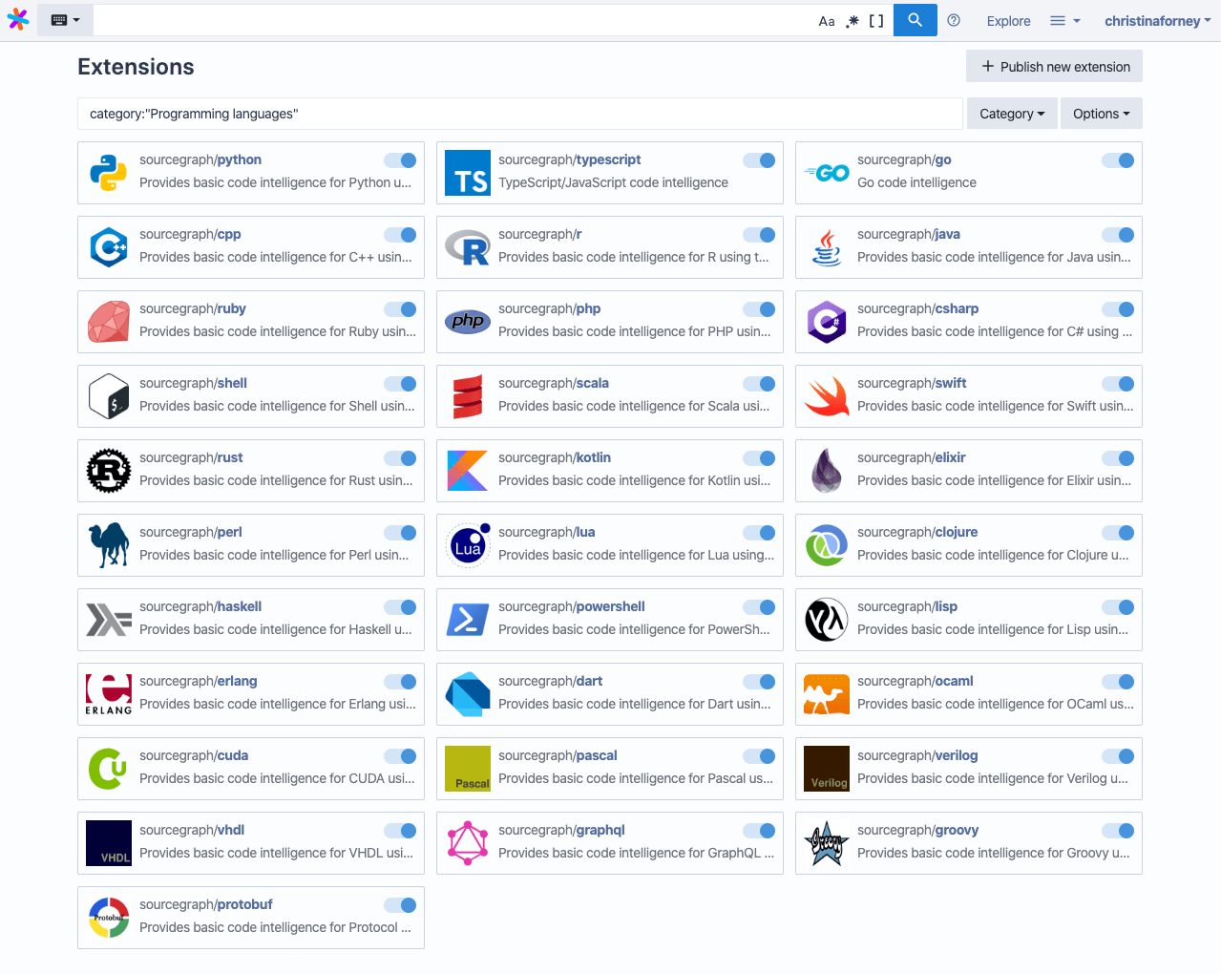Viewport: 1221px width, 974px height.
Task: Click the Go gopher extension icon
Action: tap(826, 173)
